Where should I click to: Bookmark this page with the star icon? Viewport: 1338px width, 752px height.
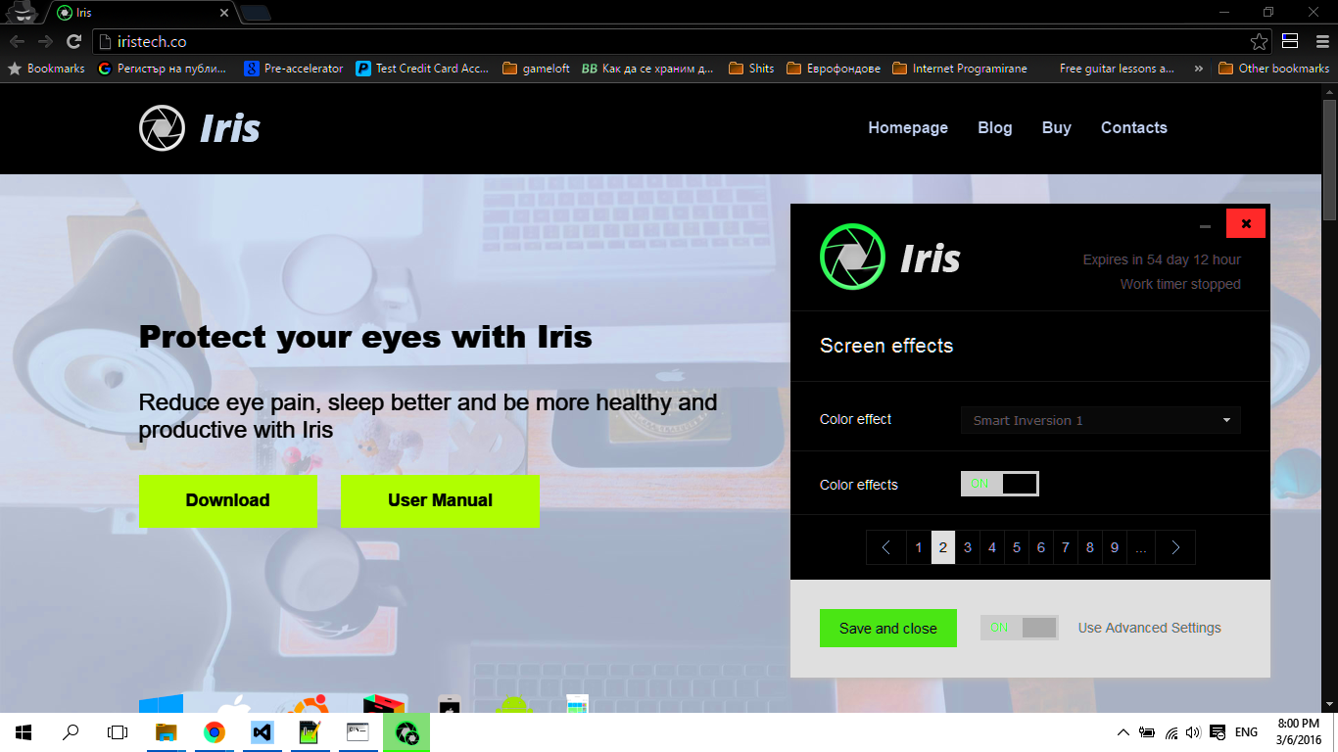point(1259,41)
